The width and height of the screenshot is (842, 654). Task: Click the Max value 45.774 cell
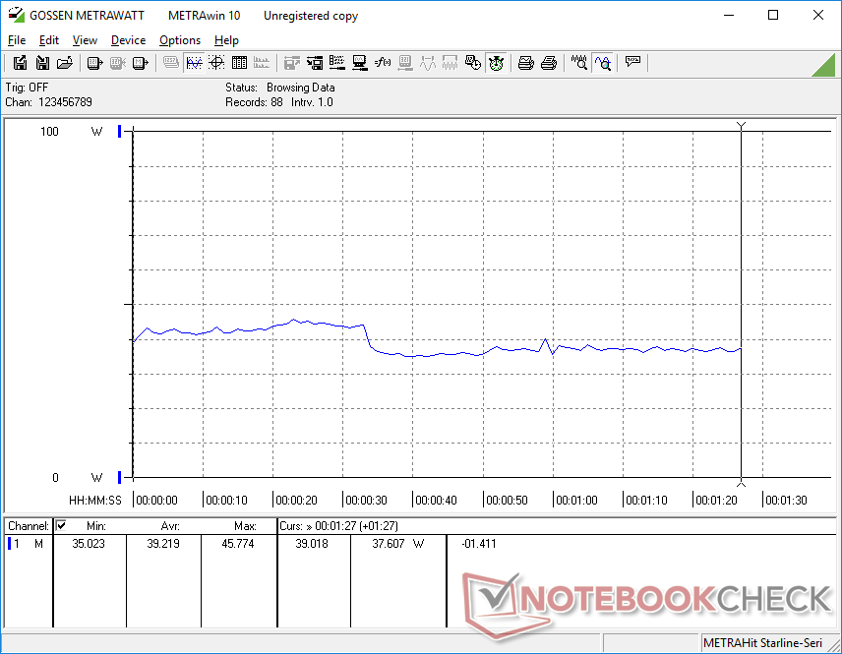click(x=238, y=543)
